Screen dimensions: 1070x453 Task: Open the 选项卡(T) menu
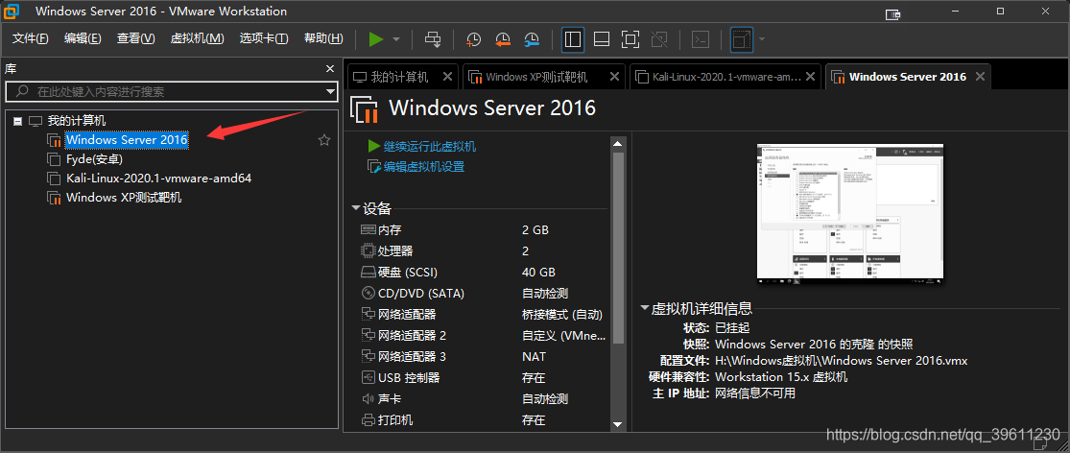coord(264,38)
